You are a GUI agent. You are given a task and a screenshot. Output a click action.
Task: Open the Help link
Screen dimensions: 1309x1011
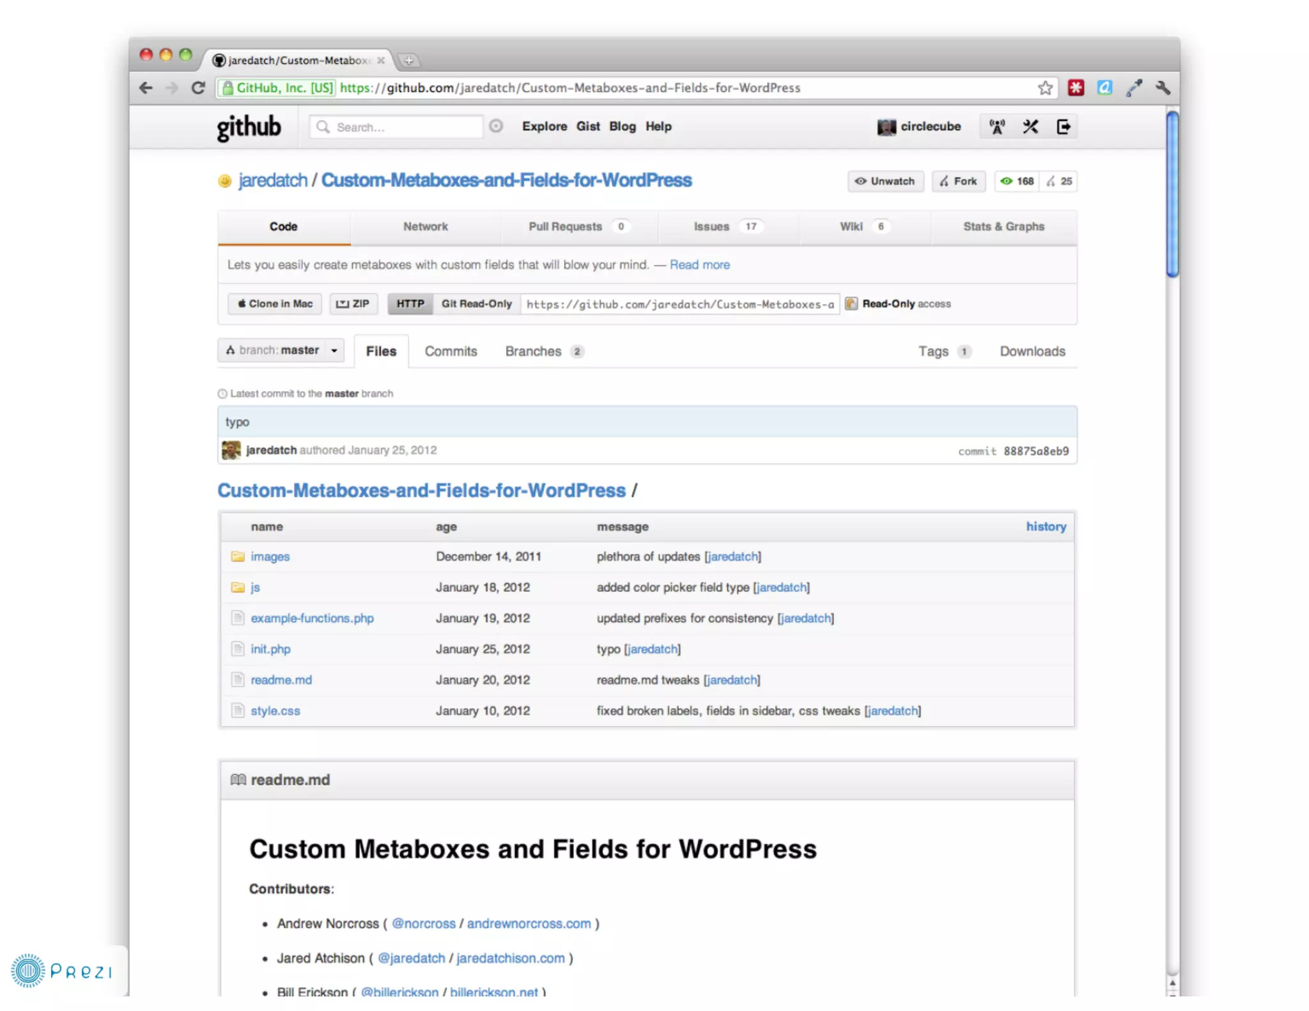[658, 127]
